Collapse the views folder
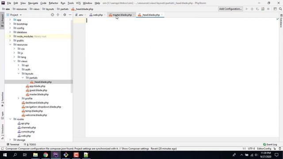 (x=14, y=61)
